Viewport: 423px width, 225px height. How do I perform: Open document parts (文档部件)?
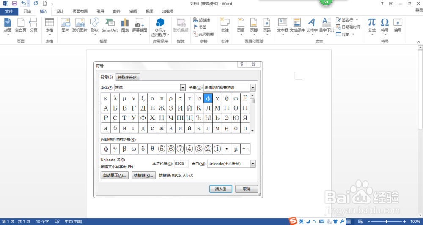[x=297, y=26]
